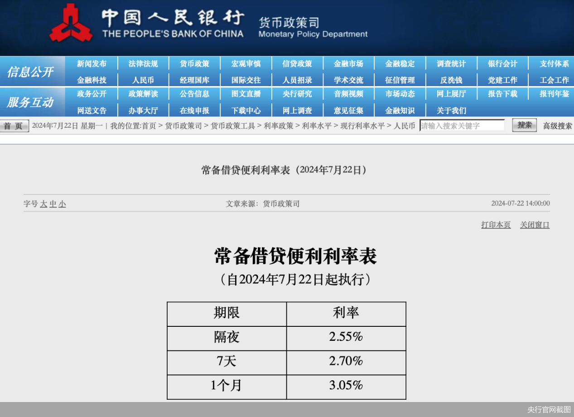Open the 金融市场 menu item
Screen dimensions: 574x417
(x=348, y=64)
